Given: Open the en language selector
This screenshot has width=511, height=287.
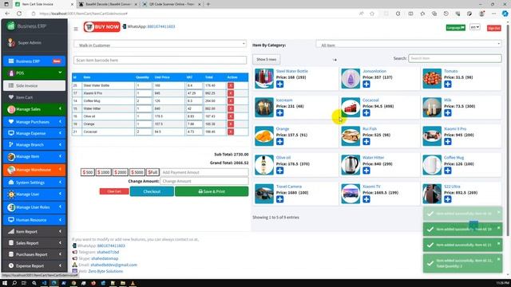Looking at the screenshot, I should (x=475, y=27).
